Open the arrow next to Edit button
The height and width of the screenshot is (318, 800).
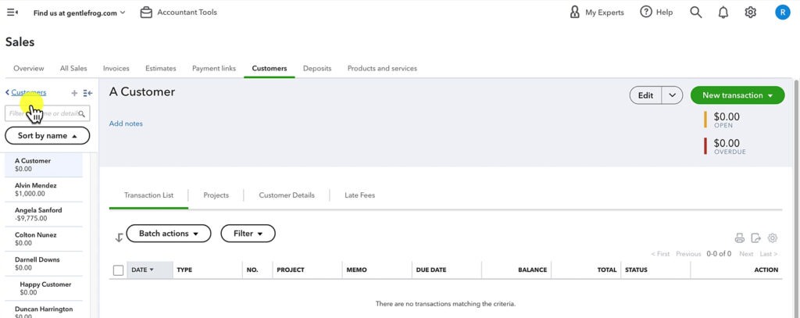coord(673,95)
